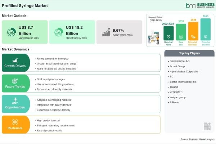Click the donut chart icon beside US$ 18.2 Billion
216x144 pixels.
pyautogui.click(x=59, y=32)
